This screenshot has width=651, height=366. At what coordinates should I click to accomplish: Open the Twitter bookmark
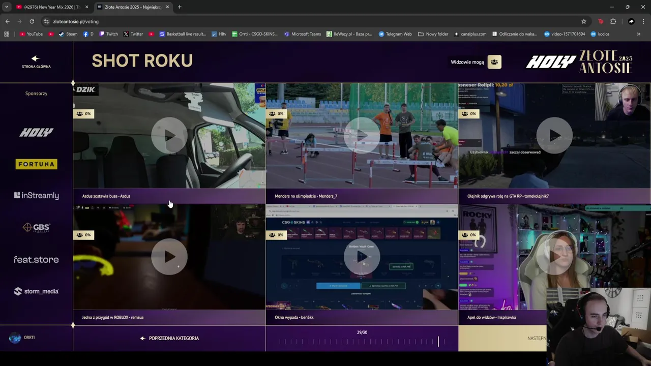coord(133,34)
